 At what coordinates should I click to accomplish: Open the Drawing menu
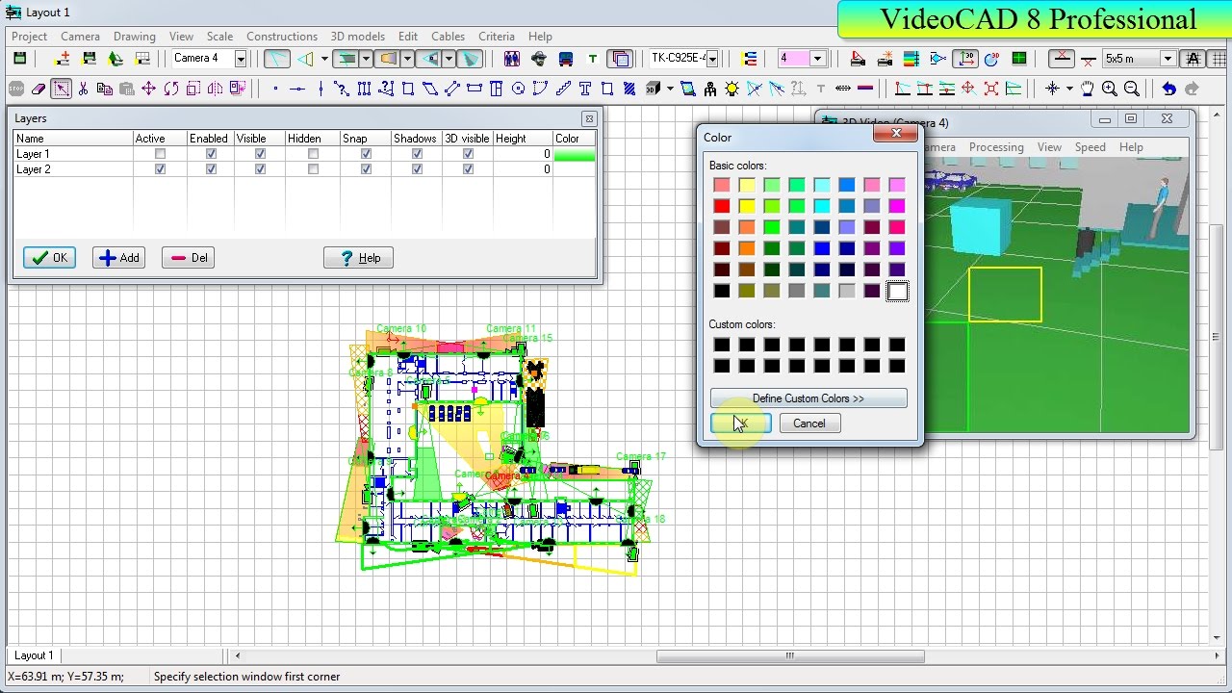point(134,37)
